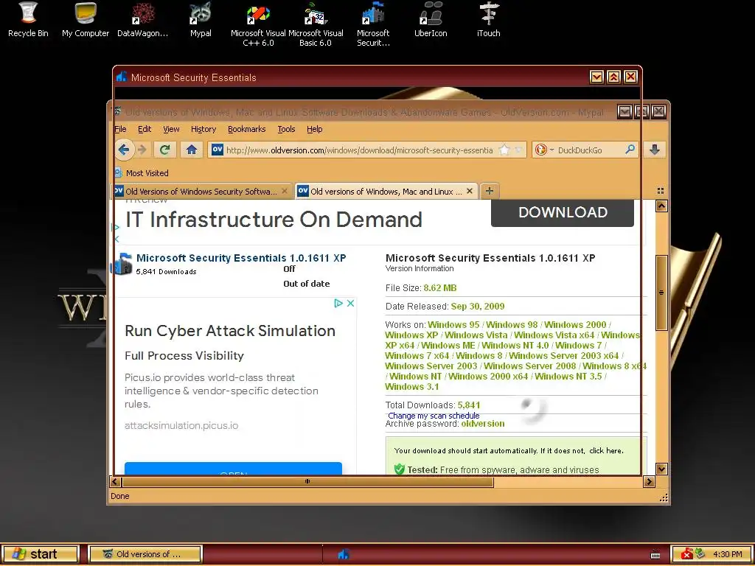The image size is (755, 566).
Task: Open the View menu
Action: tap(171, 129)
